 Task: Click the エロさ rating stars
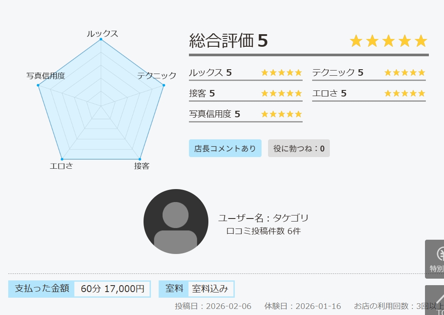[405, 93]
